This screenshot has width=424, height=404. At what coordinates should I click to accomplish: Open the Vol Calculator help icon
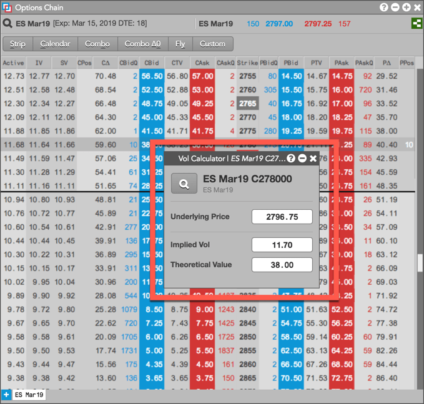click(291, 159)
